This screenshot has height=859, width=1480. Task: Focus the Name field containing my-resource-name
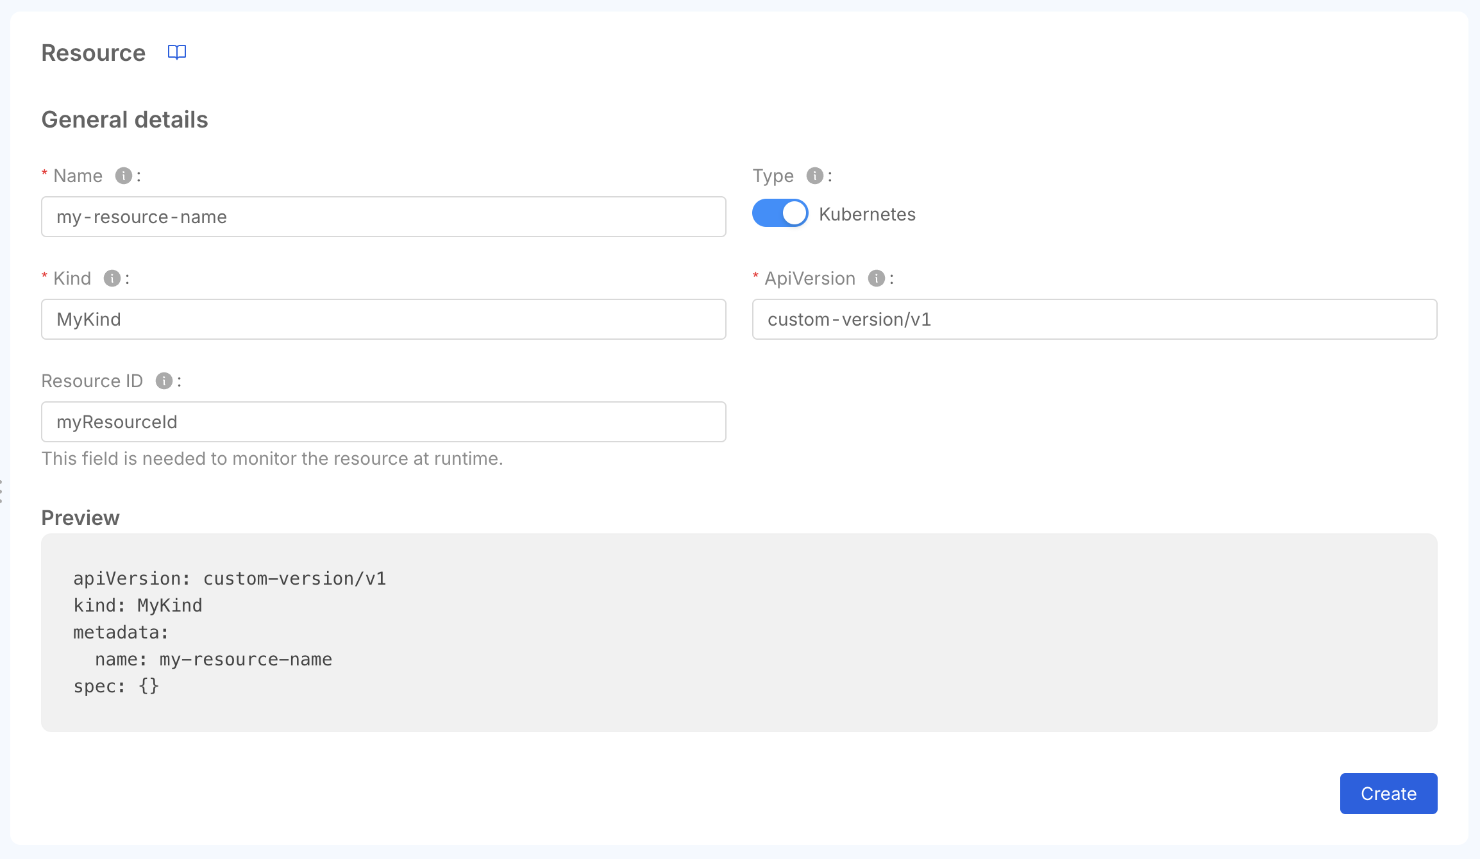pos(383,217)
